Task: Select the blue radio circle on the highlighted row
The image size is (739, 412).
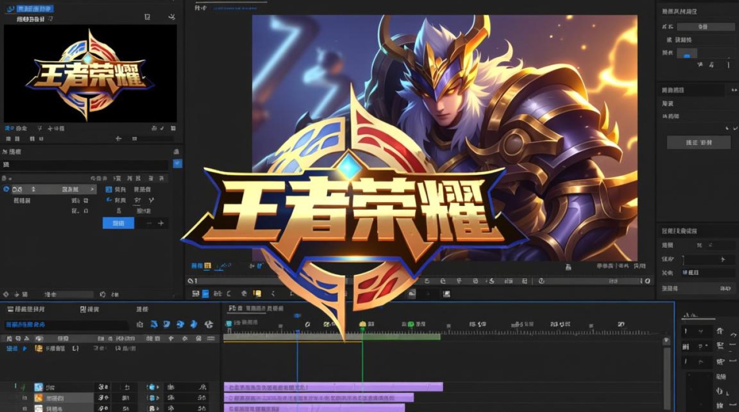Action: [x=6, y=190]
